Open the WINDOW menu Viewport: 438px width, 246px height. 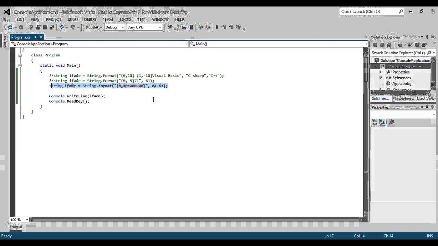(160, 19)
